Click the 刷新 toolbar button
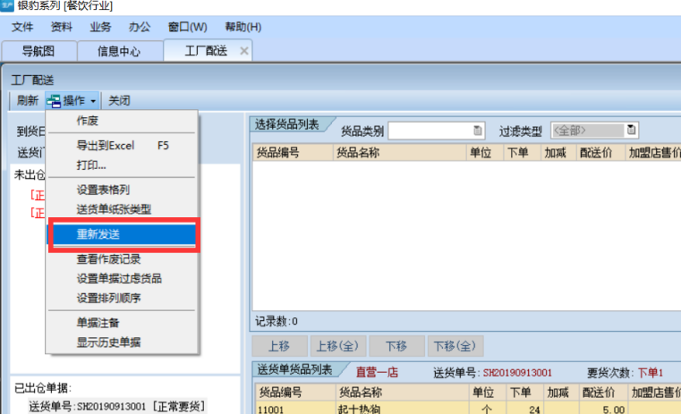Image resolution: width=681 pixels, height=414 pixels. 27,100
